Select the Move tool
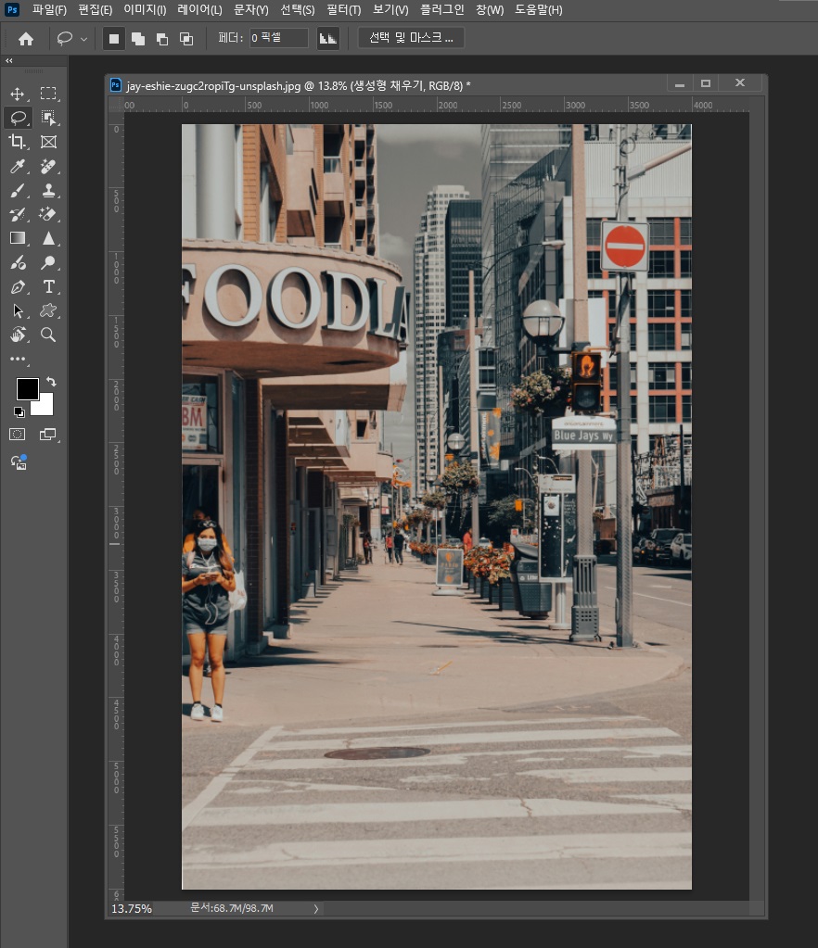Viewport: 818px width, 948px height. (18, 94)
